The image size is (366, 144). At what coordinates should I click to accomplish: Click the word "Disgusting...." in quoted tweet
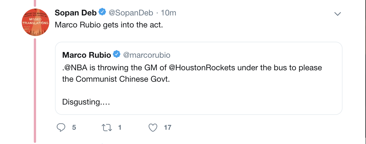[86, 102]
